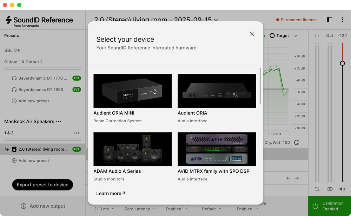351x216 pixels.
Task: Click the Dry/Wet reset circle icon
Action: [297, 142]
